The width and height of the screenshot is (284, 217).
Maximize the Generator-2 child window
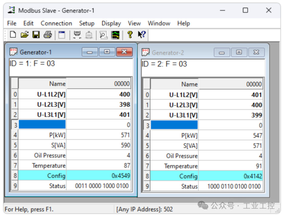pyautogui.click(x=239, y=53)
